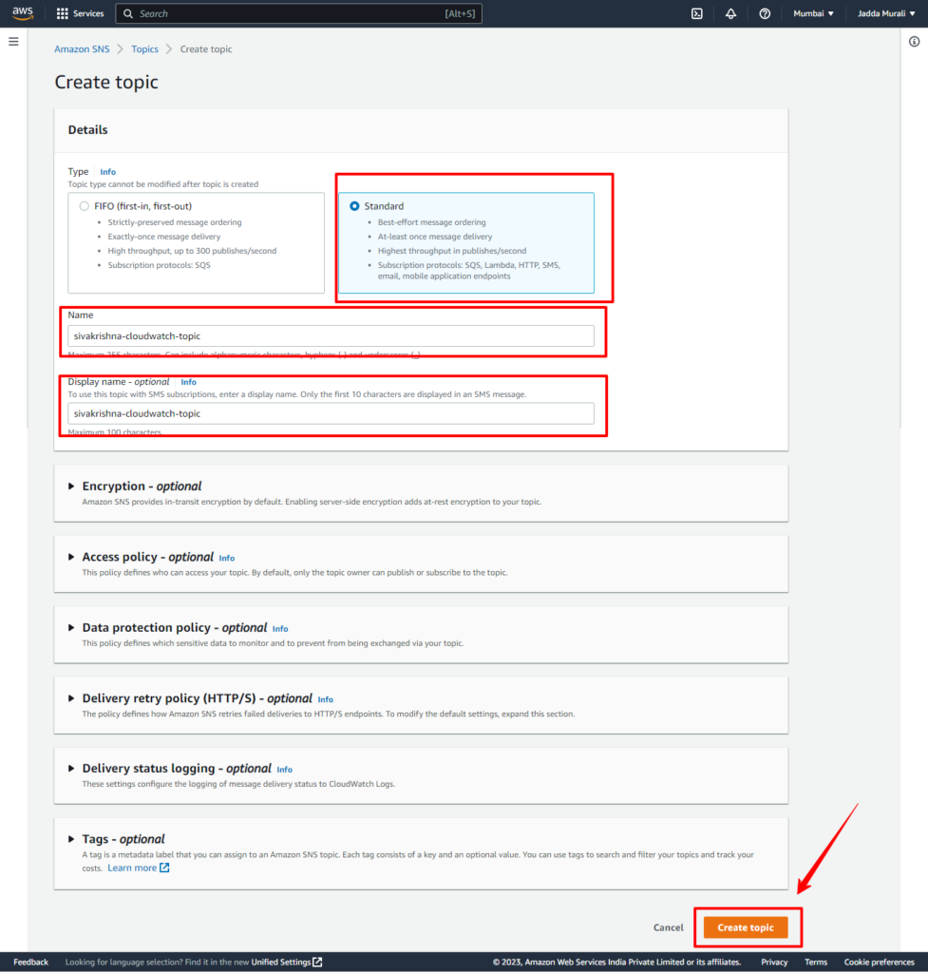Expand the Delivery status logging section
Screen dimensions: 928x973
click(70, 769)
